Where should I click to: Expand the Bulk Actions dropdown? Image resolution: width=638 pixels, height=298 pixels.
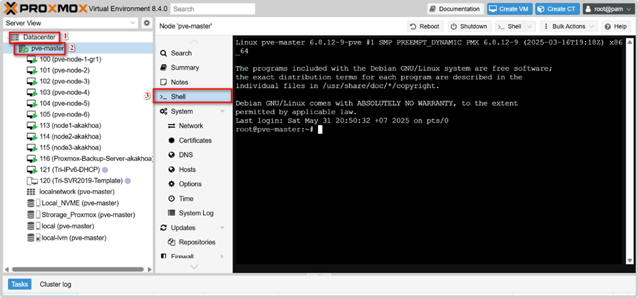[572, 26]
